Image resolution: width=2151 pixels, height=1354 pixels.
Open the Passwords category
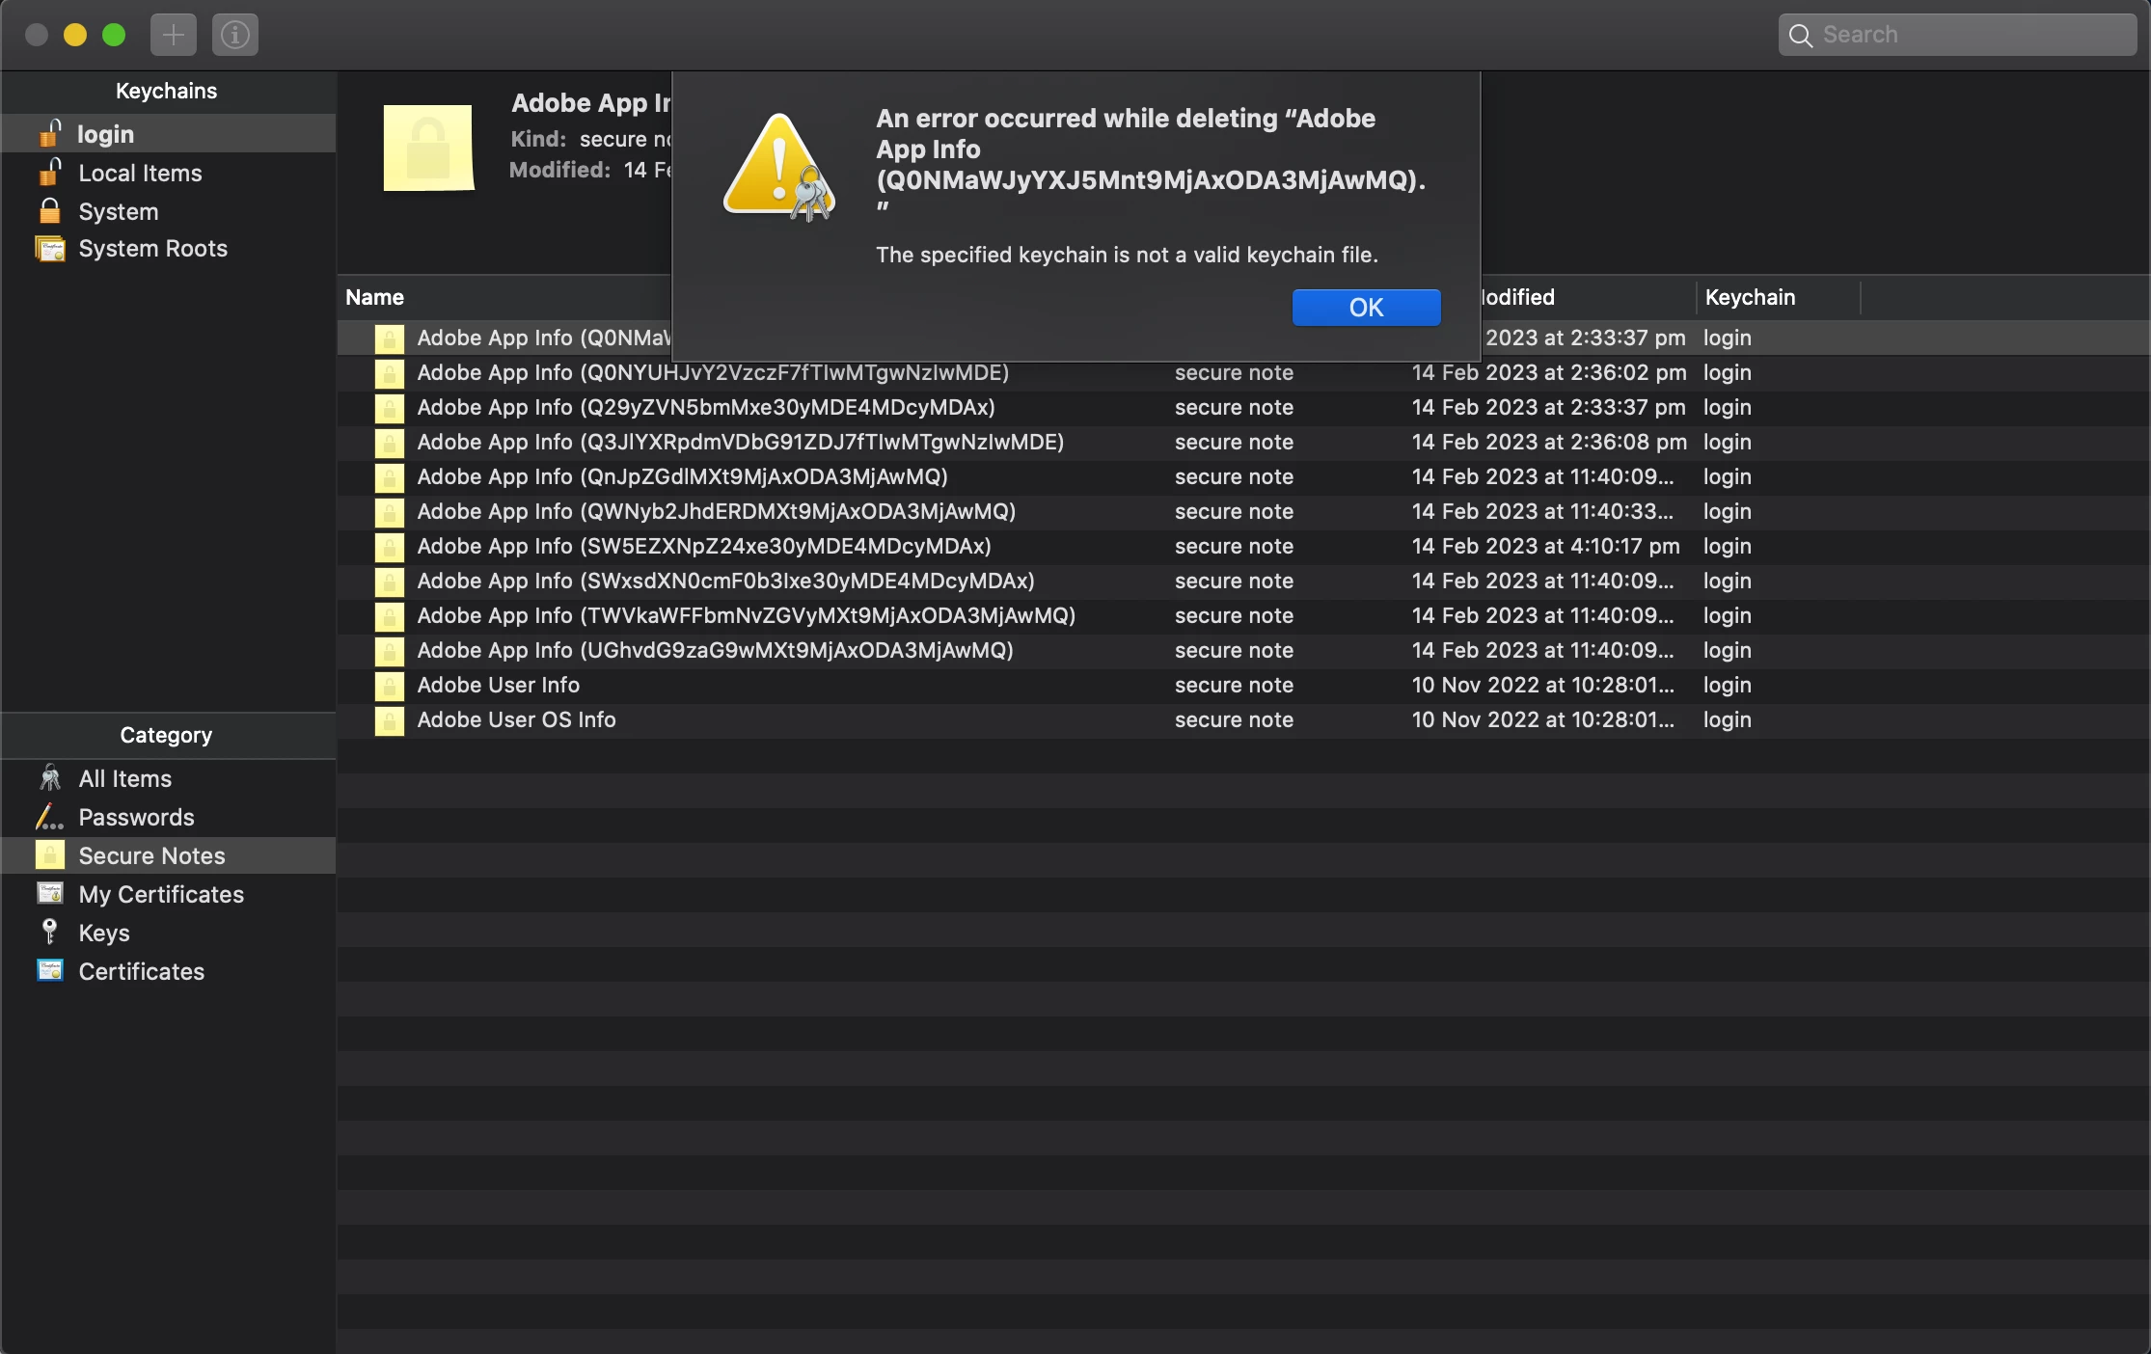[x=136, y=818]
